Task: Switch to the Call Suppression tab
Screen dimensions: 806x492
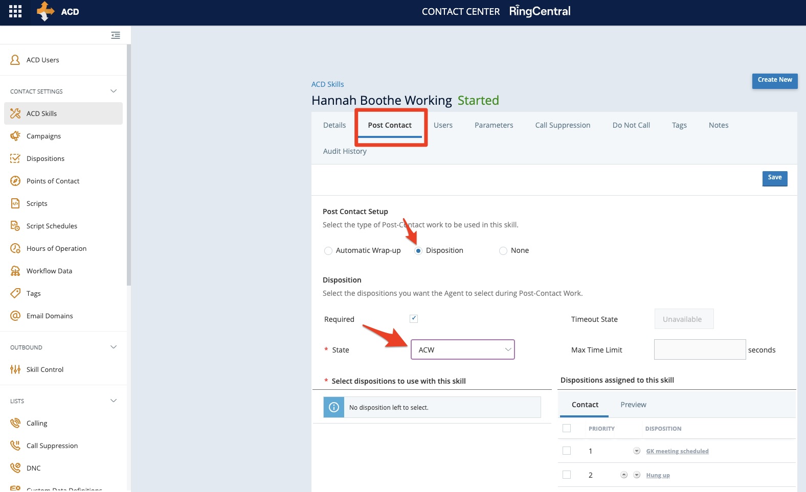Action: pos(563,125)
